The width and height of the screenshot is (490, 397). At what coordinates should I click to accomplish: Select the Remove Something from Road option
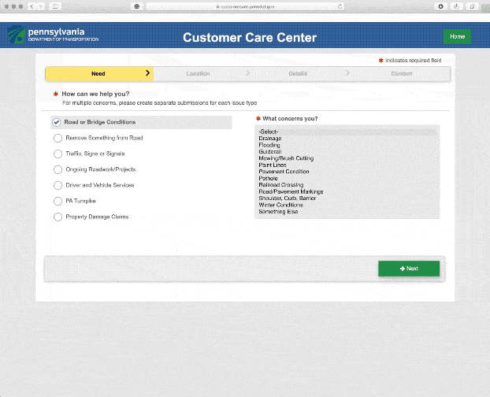coord(58,138)
